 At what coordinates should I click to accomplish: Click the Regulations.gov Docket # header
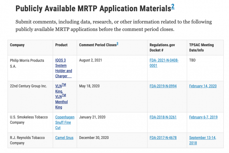tap(167, 48)
